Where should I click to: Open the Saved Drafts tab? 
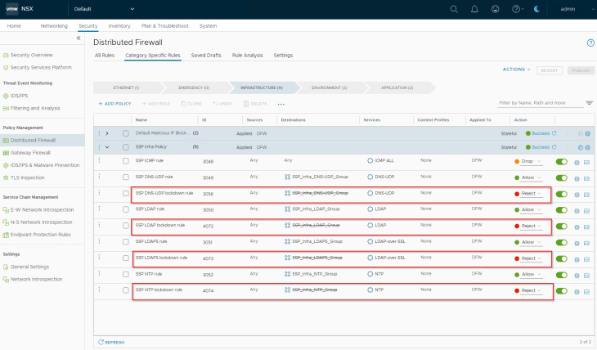(206, 56)
